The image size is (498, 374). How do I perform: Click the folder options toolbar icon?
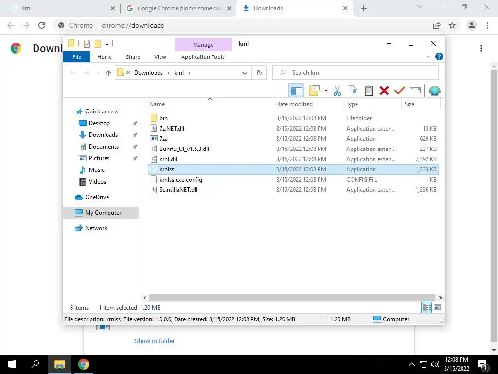315,91
